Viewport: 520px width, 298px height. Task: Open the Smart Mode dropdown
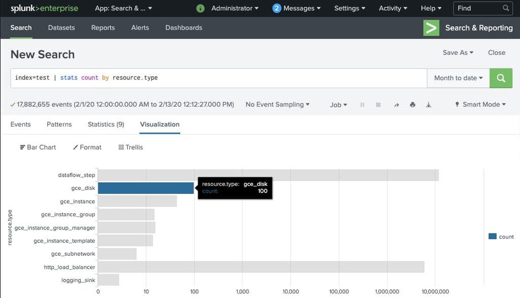point(484,105)
